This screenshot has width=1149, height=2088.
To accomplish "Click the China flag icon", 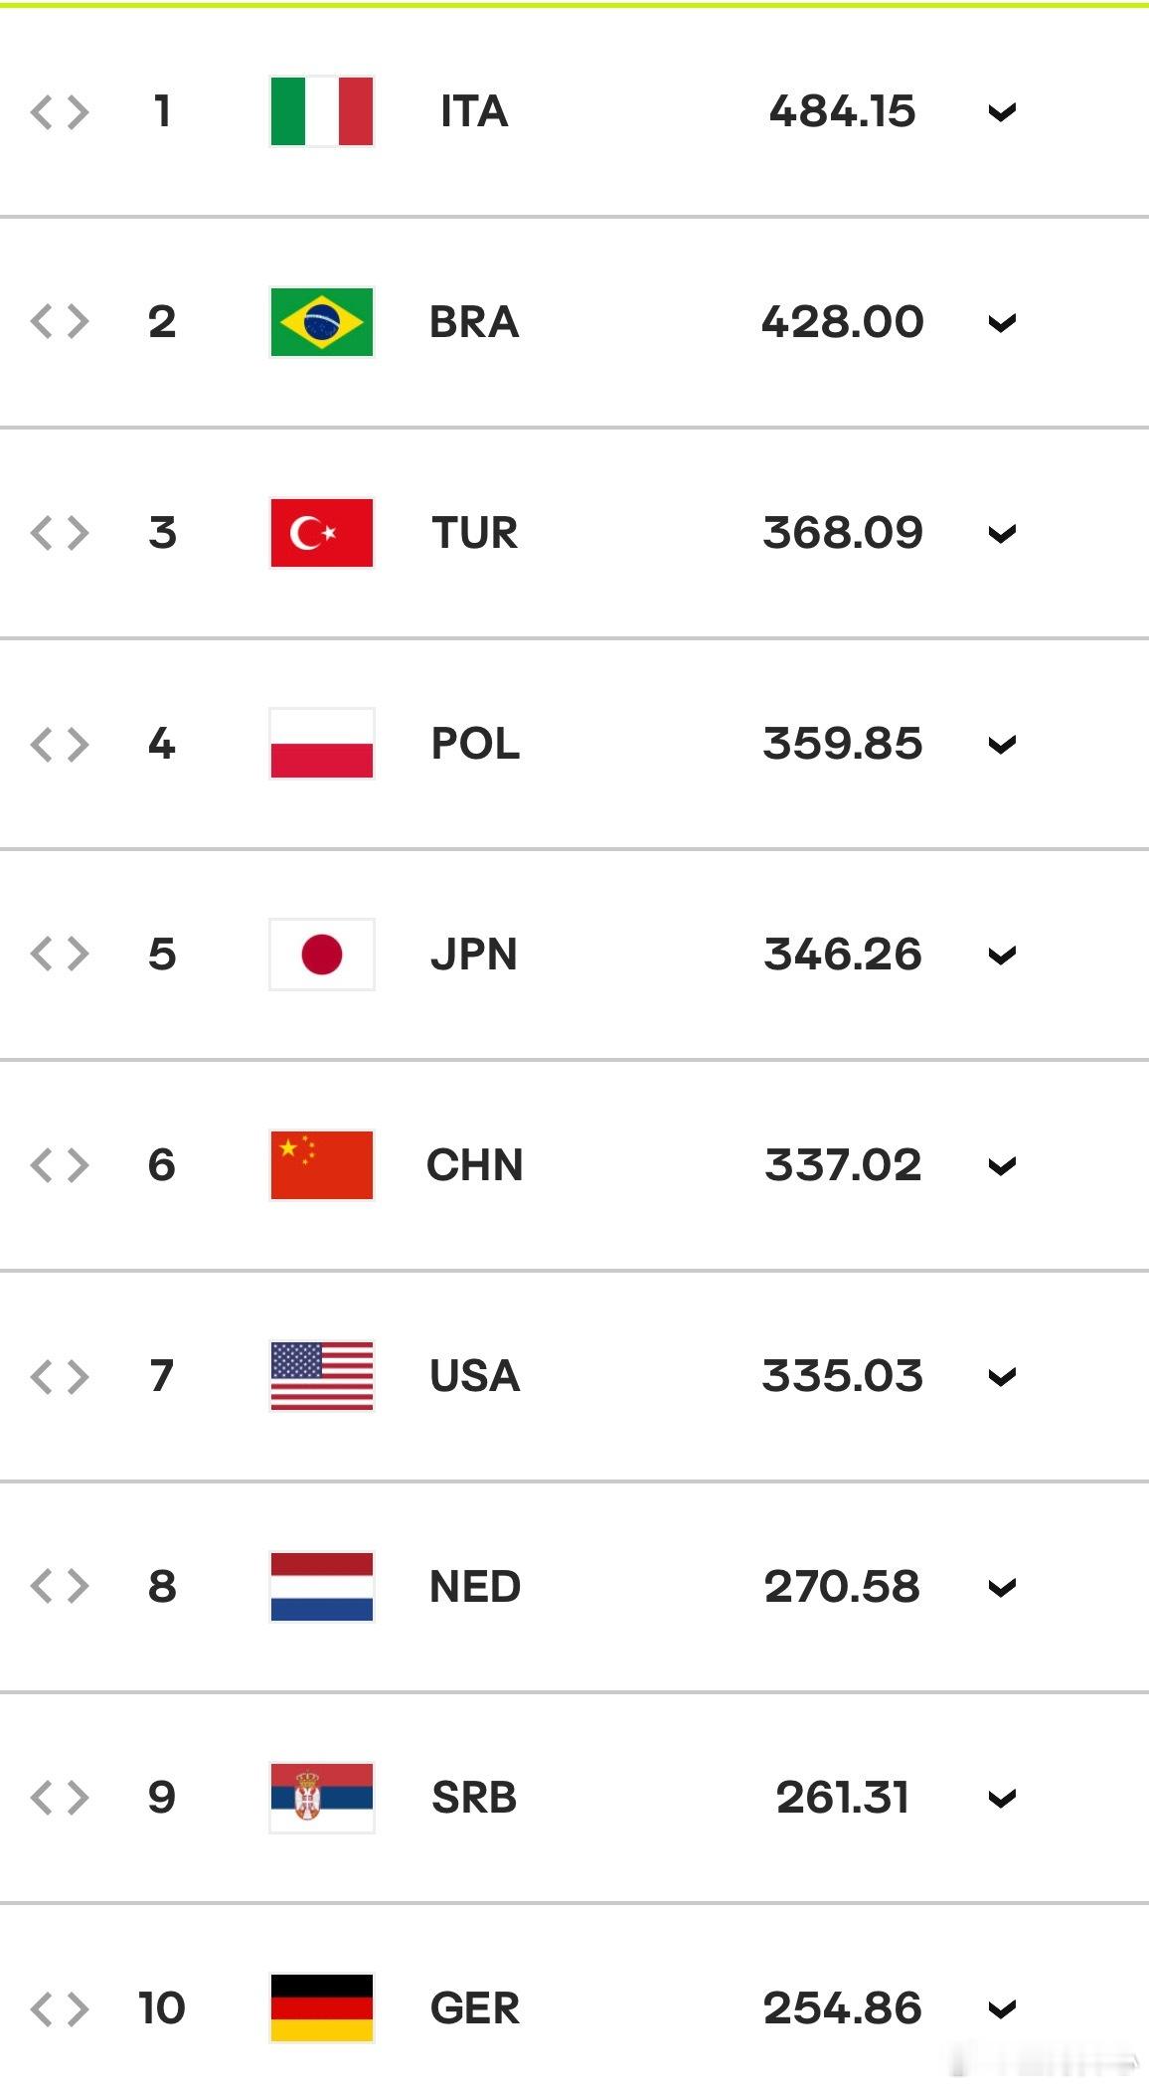I will pos(322,1165).
